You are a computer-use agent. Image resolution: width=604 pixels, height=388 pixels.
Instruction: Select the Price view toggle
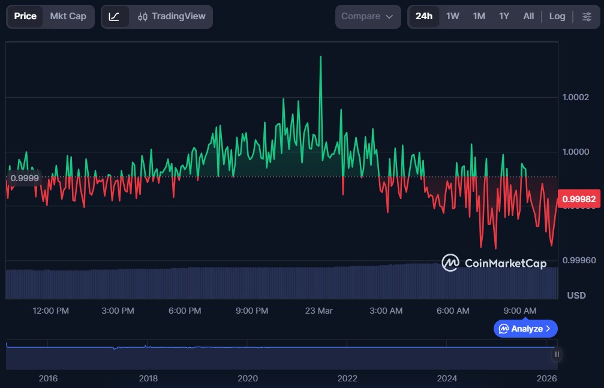click(25, 17)
